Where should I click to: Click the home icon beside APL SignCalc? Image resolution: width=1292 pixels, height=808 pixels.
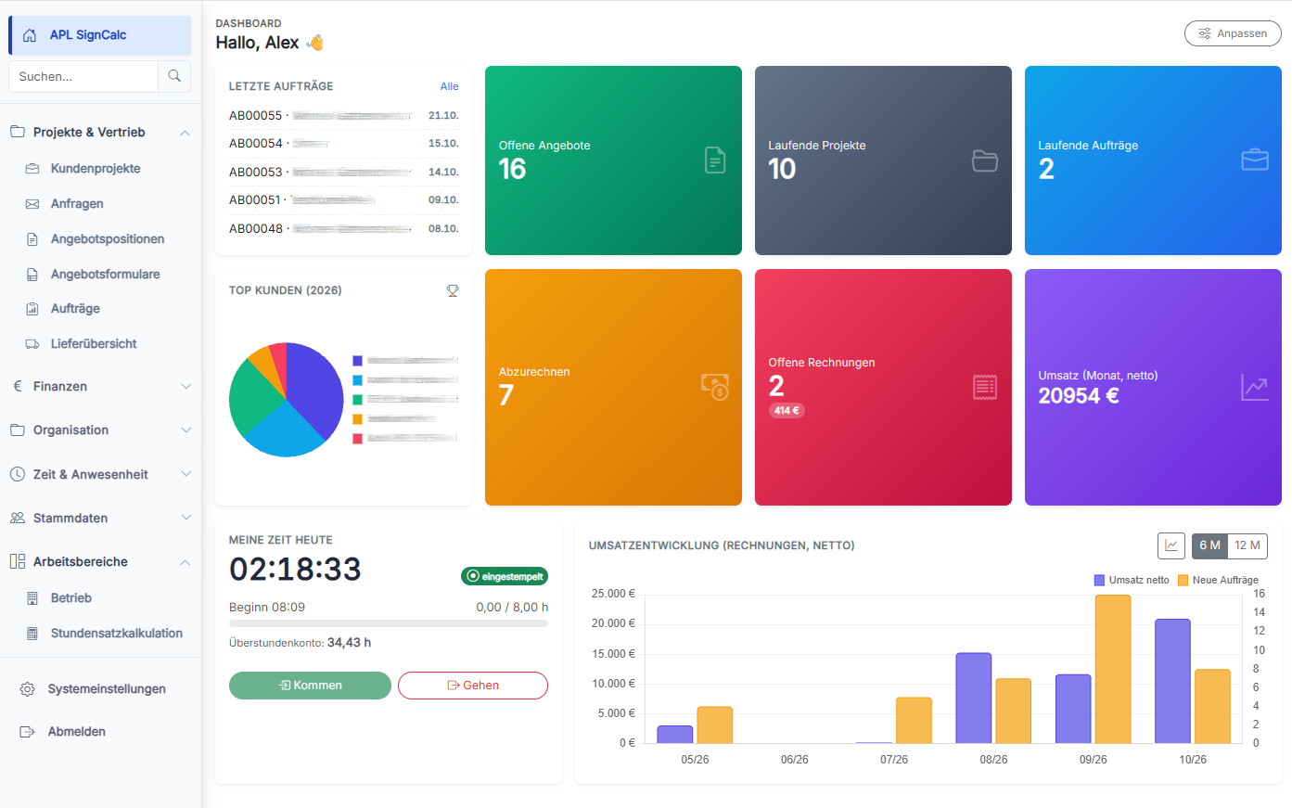(x=30, y=35)
